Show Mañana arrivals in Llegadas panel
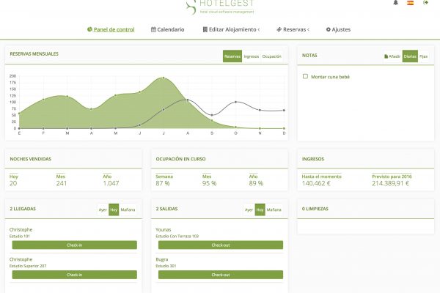The height and width of the screenshot is (293, 440). 128,209
